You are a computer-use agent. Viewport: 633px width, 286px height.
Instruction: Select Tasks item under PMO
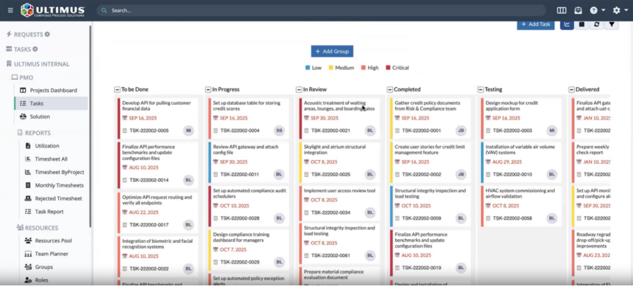(51, 103)
